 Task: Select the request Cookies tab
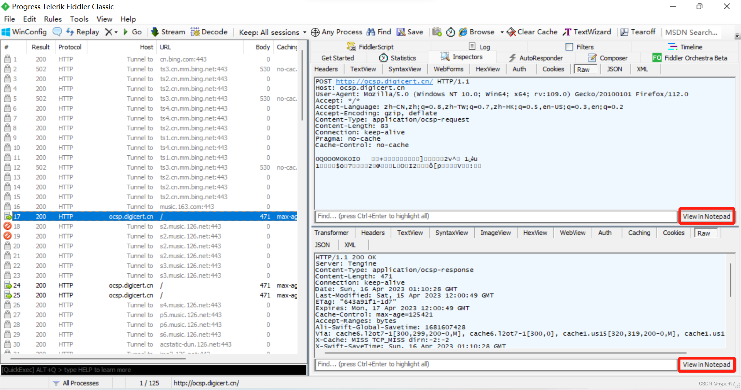553,69
